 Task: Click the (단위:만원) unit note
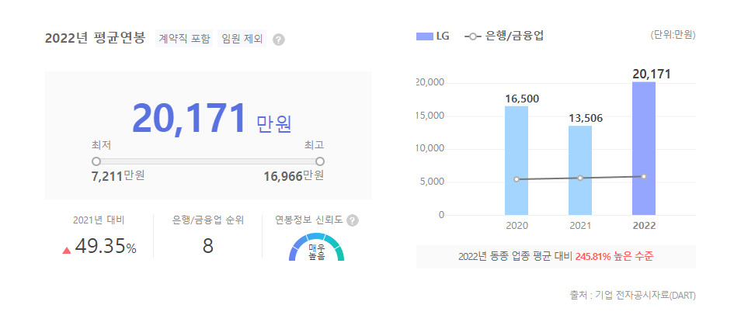point(673,35)
